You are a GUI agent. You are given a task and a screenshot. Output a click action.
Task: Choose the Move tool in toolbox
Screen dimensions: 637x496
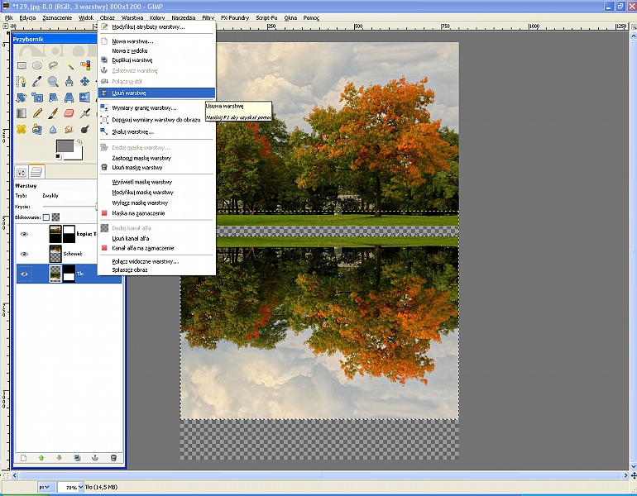pyautogui.click(x=84, y=81)
